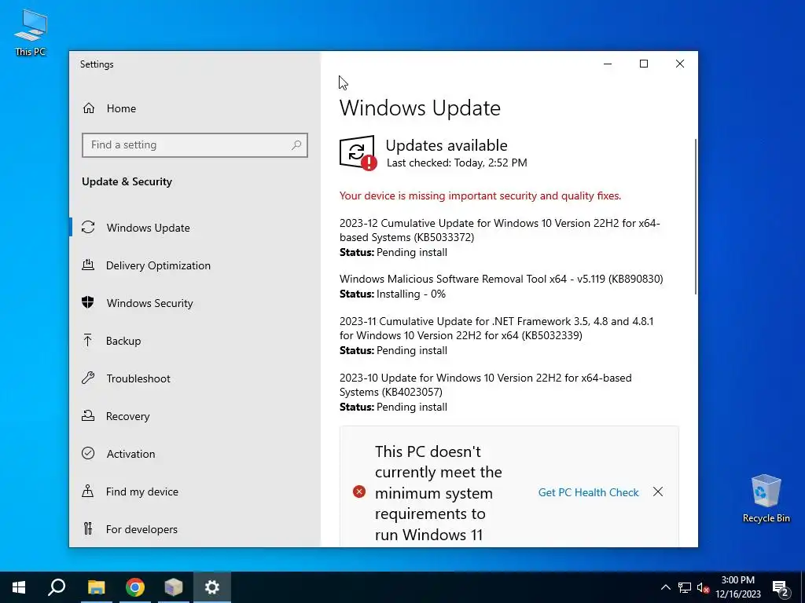Open taskbar Search magnifier
The height and width of the screenshot is (603, 805).
57,587
